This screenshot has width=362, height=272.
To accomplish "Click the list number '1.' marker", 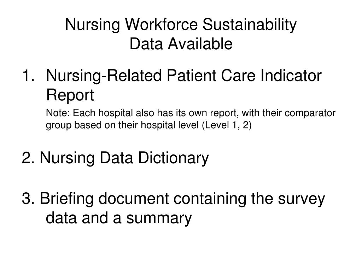I will click(x=28, y=75).
